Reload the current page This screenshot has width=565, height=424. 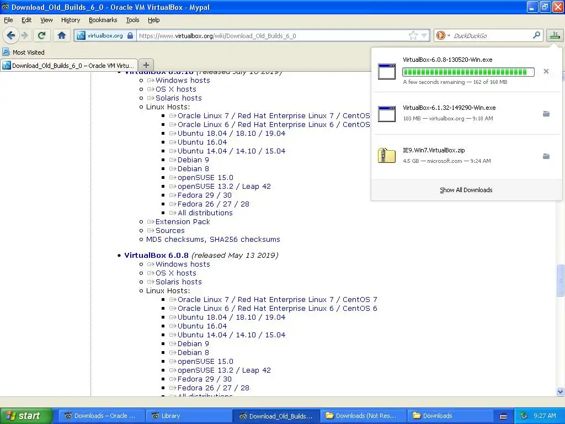pos(41,35)
